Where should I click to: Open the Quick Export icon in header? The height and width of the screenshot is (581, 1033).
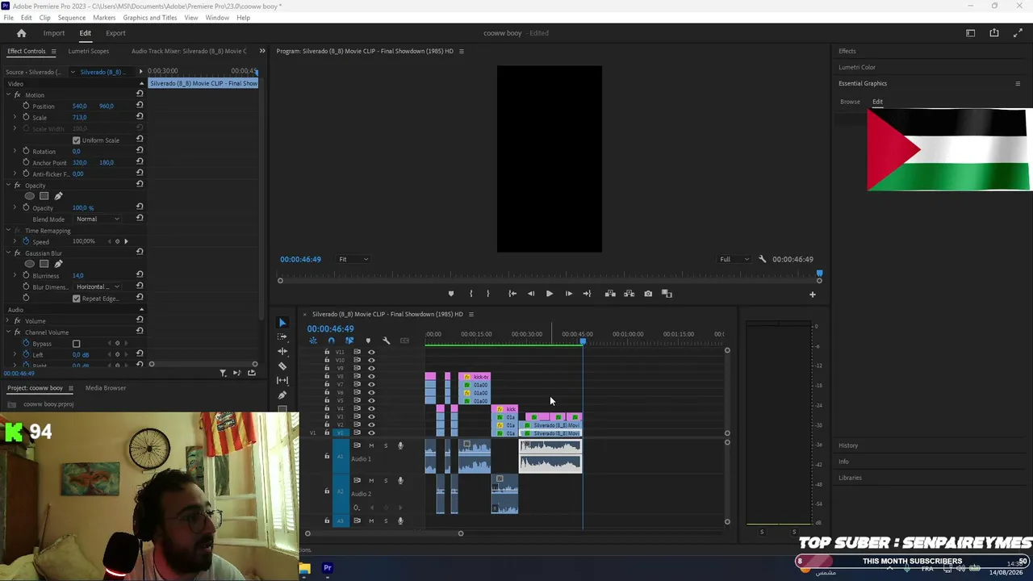coord(994,33)
